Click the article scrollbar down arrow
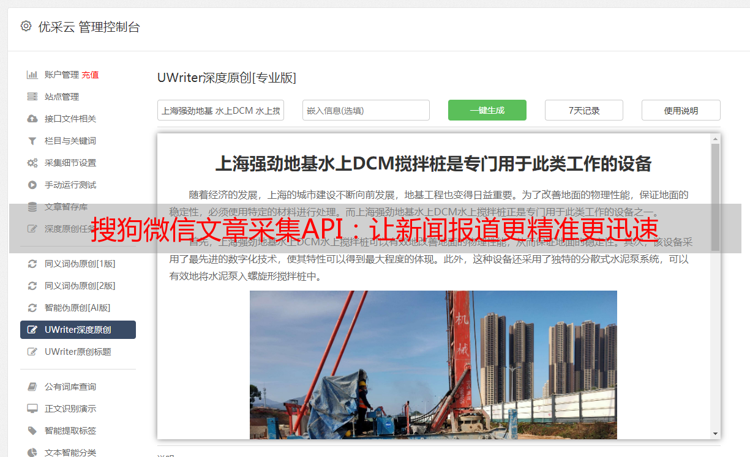750x457 pixels. (715, 434)
